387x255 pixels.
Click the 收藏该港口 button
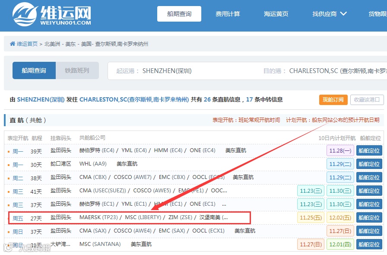click(367, 100)
